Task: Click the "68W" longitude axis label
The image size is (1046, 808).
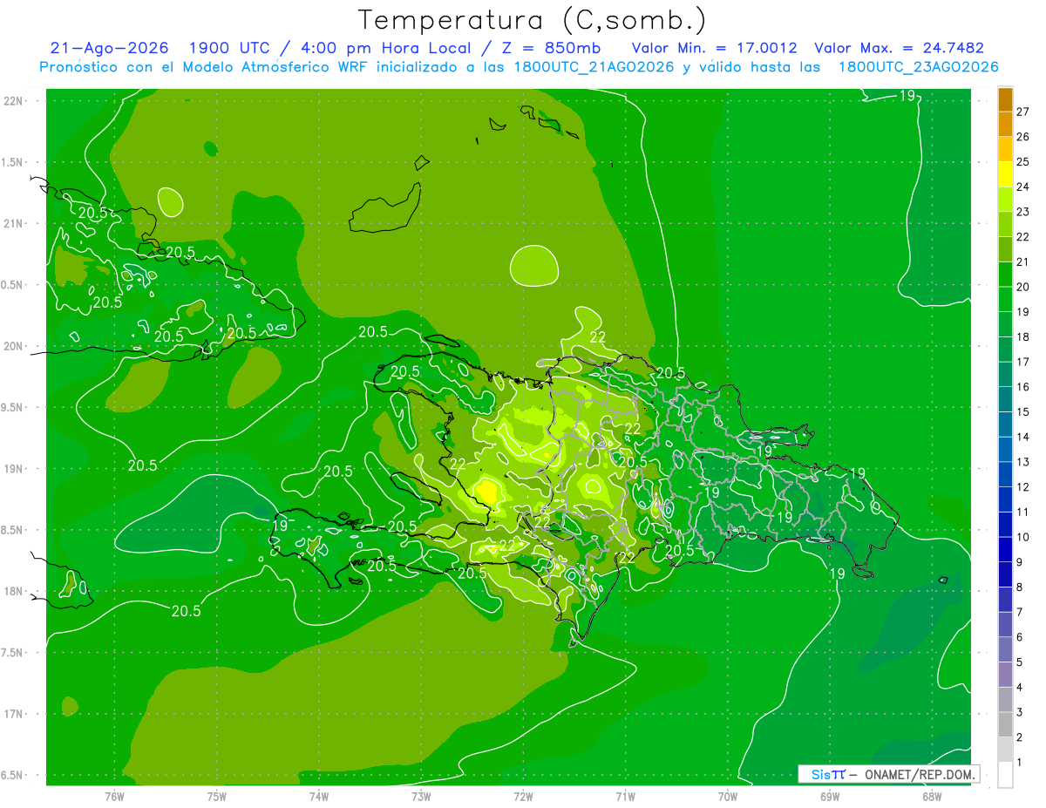Action: (x=932, y=796)
